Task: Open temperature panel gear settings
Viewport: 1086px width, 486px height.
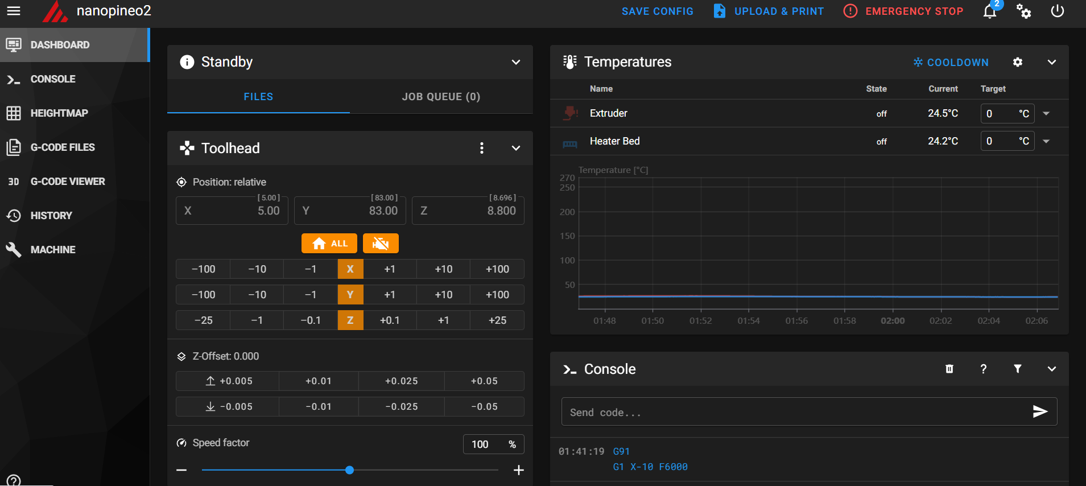Action: pyautogui.click(x=1018, y=62)
